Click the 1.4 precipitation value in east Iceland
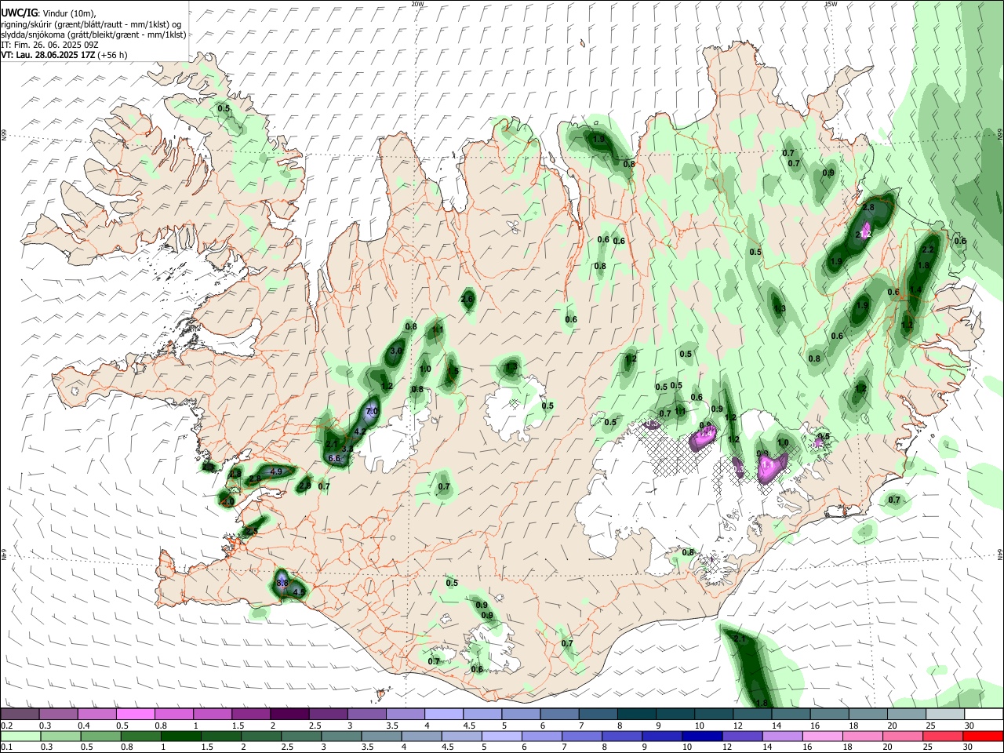The width and height of the screenshot is (1004, 753). (915, 290)
